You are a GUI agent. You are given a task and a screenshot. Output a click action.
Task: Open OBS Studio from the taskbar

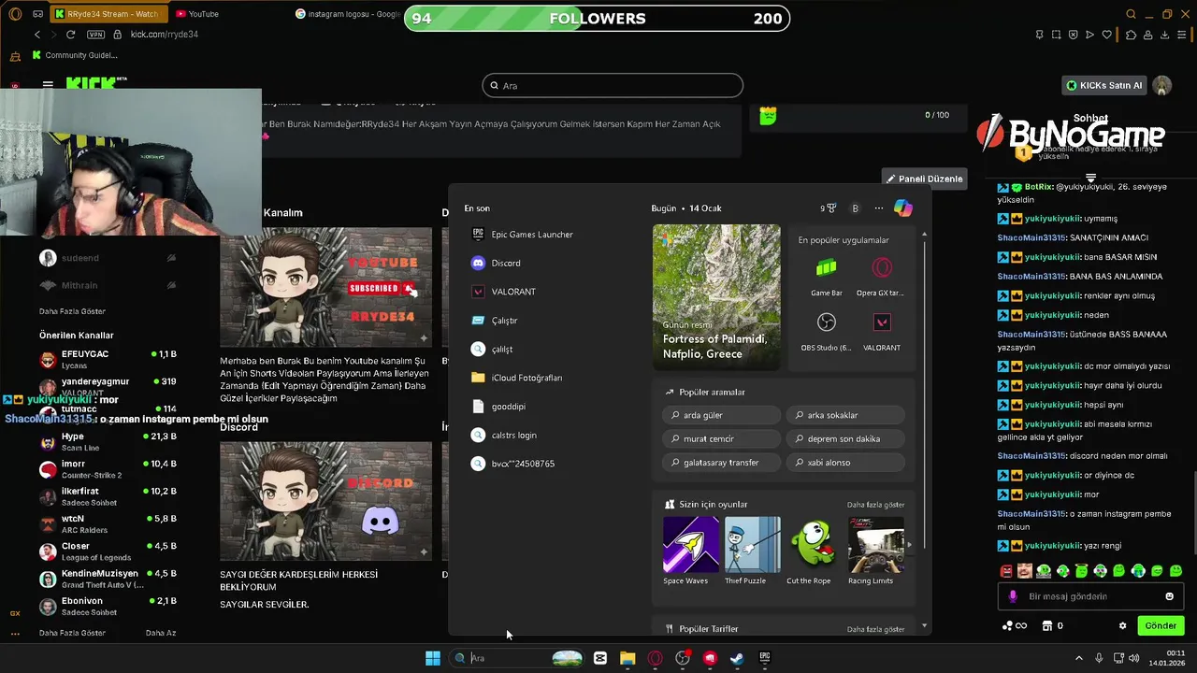click(x=683, y=658)
